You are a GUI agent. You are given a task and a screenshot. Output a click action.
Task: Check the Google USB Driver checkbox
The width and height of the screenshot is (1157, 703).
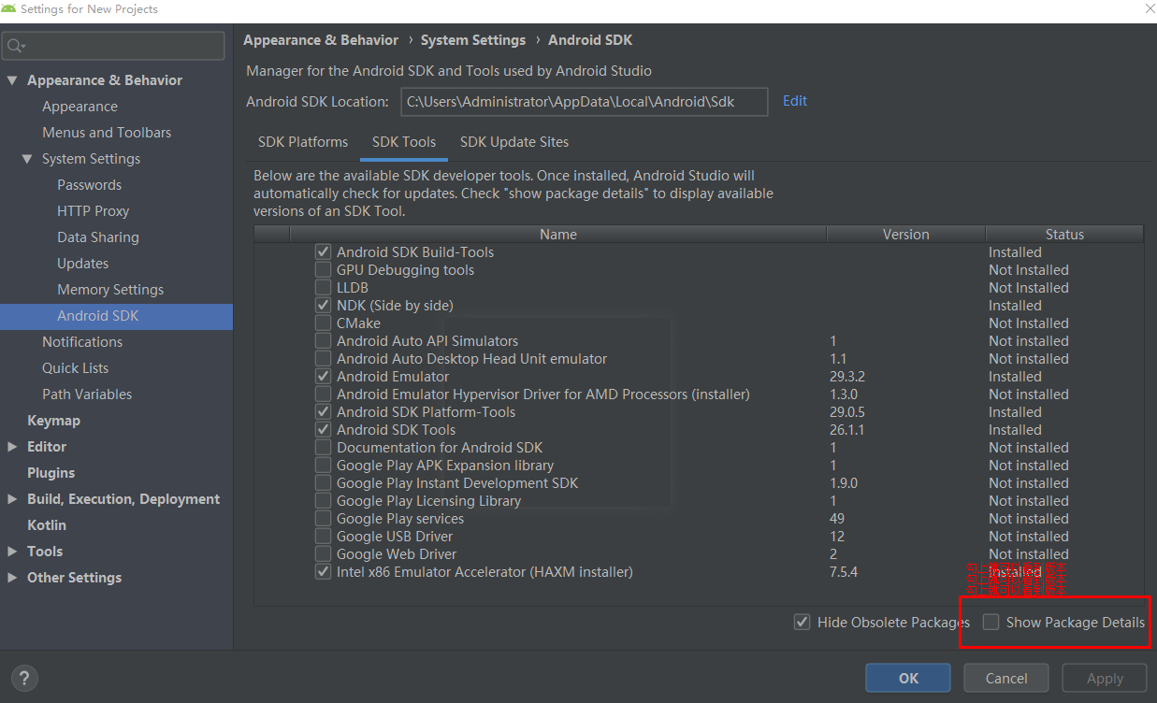tap(323, 537)
